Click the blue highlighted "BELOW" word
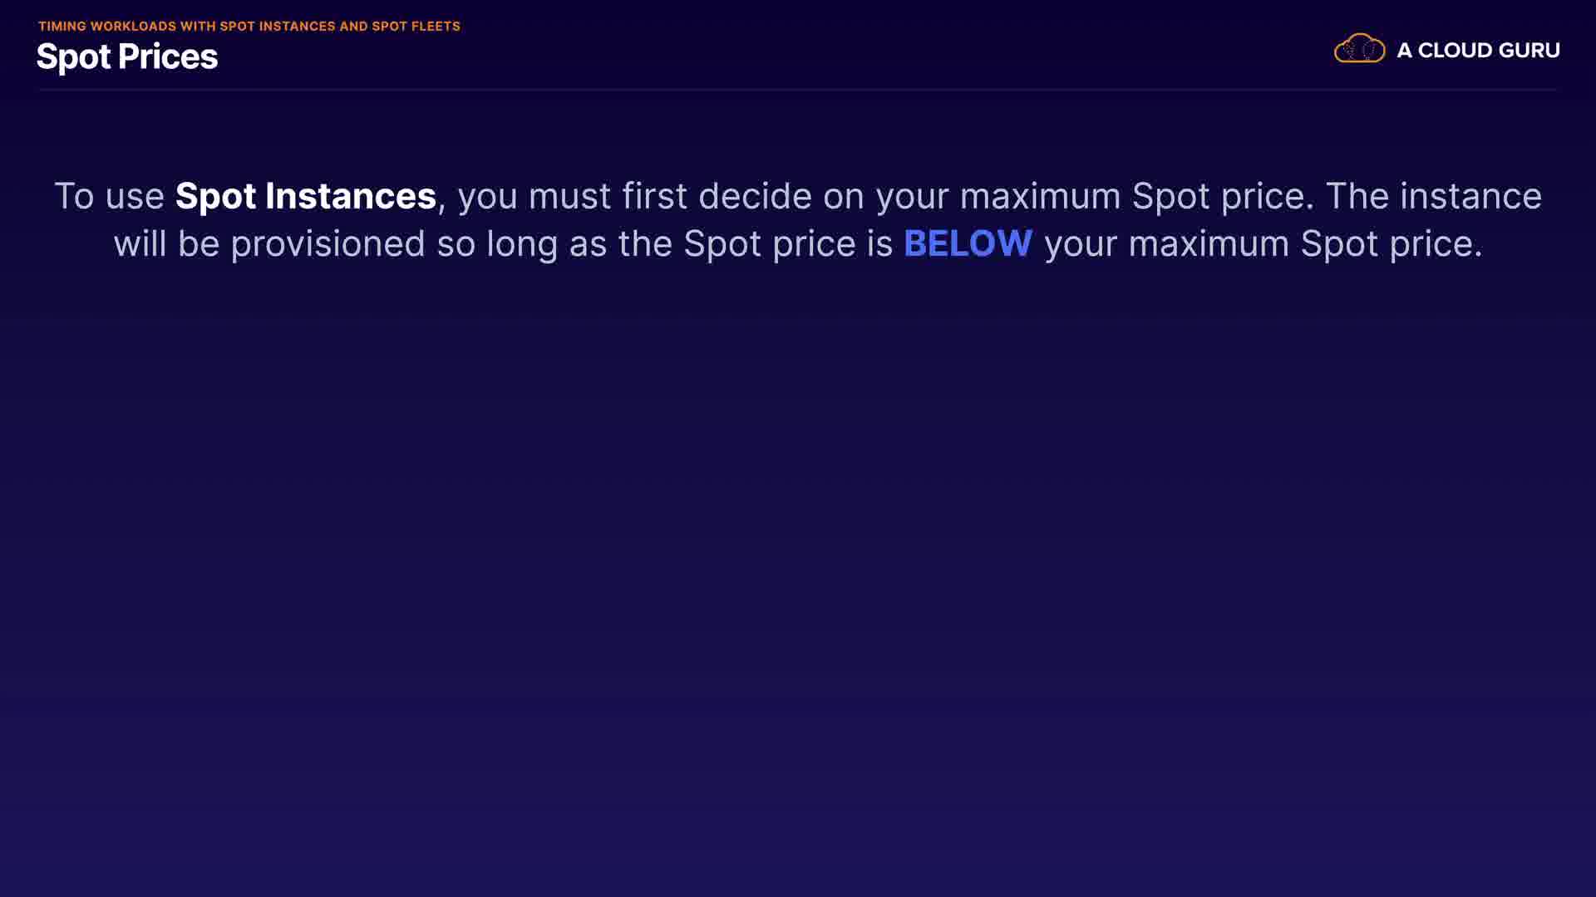The height and width of the screenshot is (897, 1596). point(968,244)
